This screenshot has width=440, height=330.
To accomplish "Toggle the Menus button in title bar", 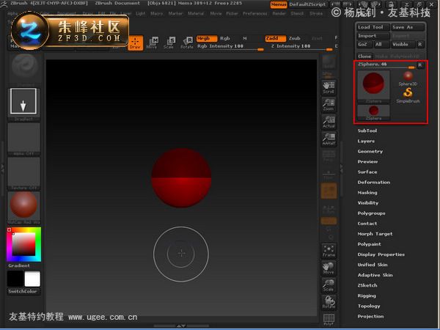I will coord(279,4).
